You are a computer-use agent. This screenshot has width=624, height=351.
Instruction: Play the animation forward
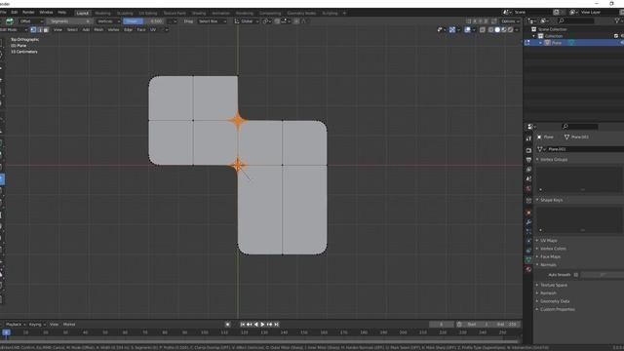coord(262,325)
